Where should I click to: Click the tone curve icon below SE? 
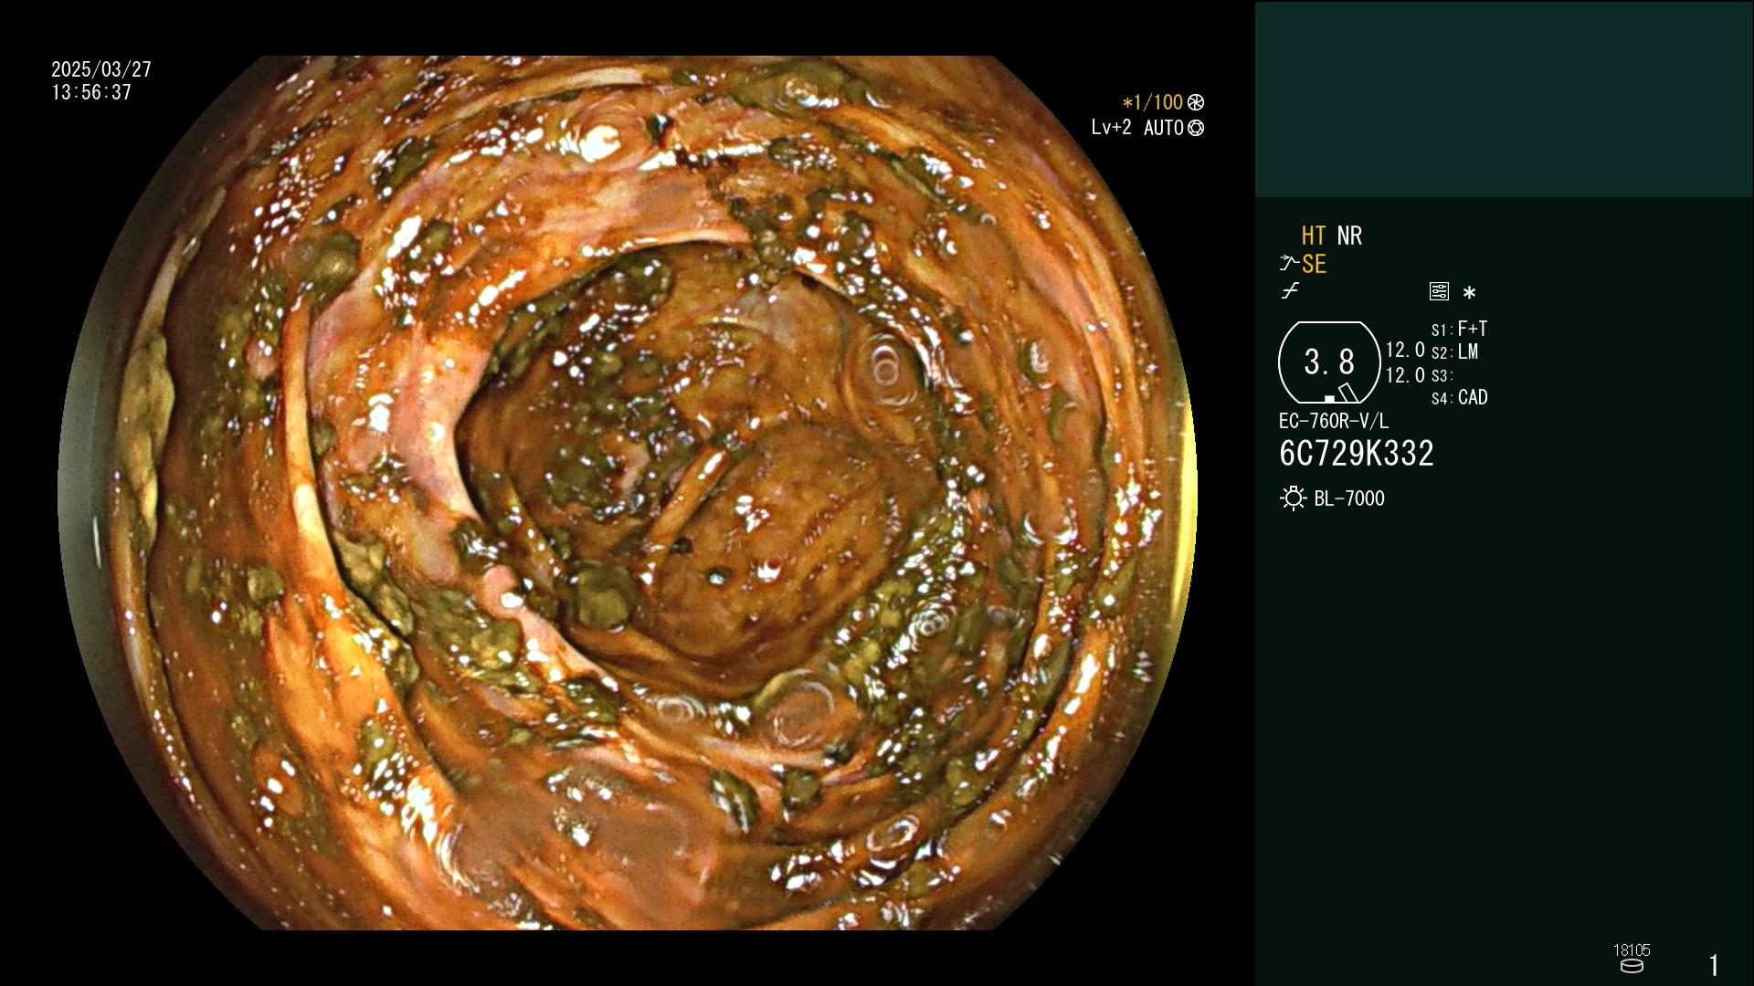coord(1290,291)
